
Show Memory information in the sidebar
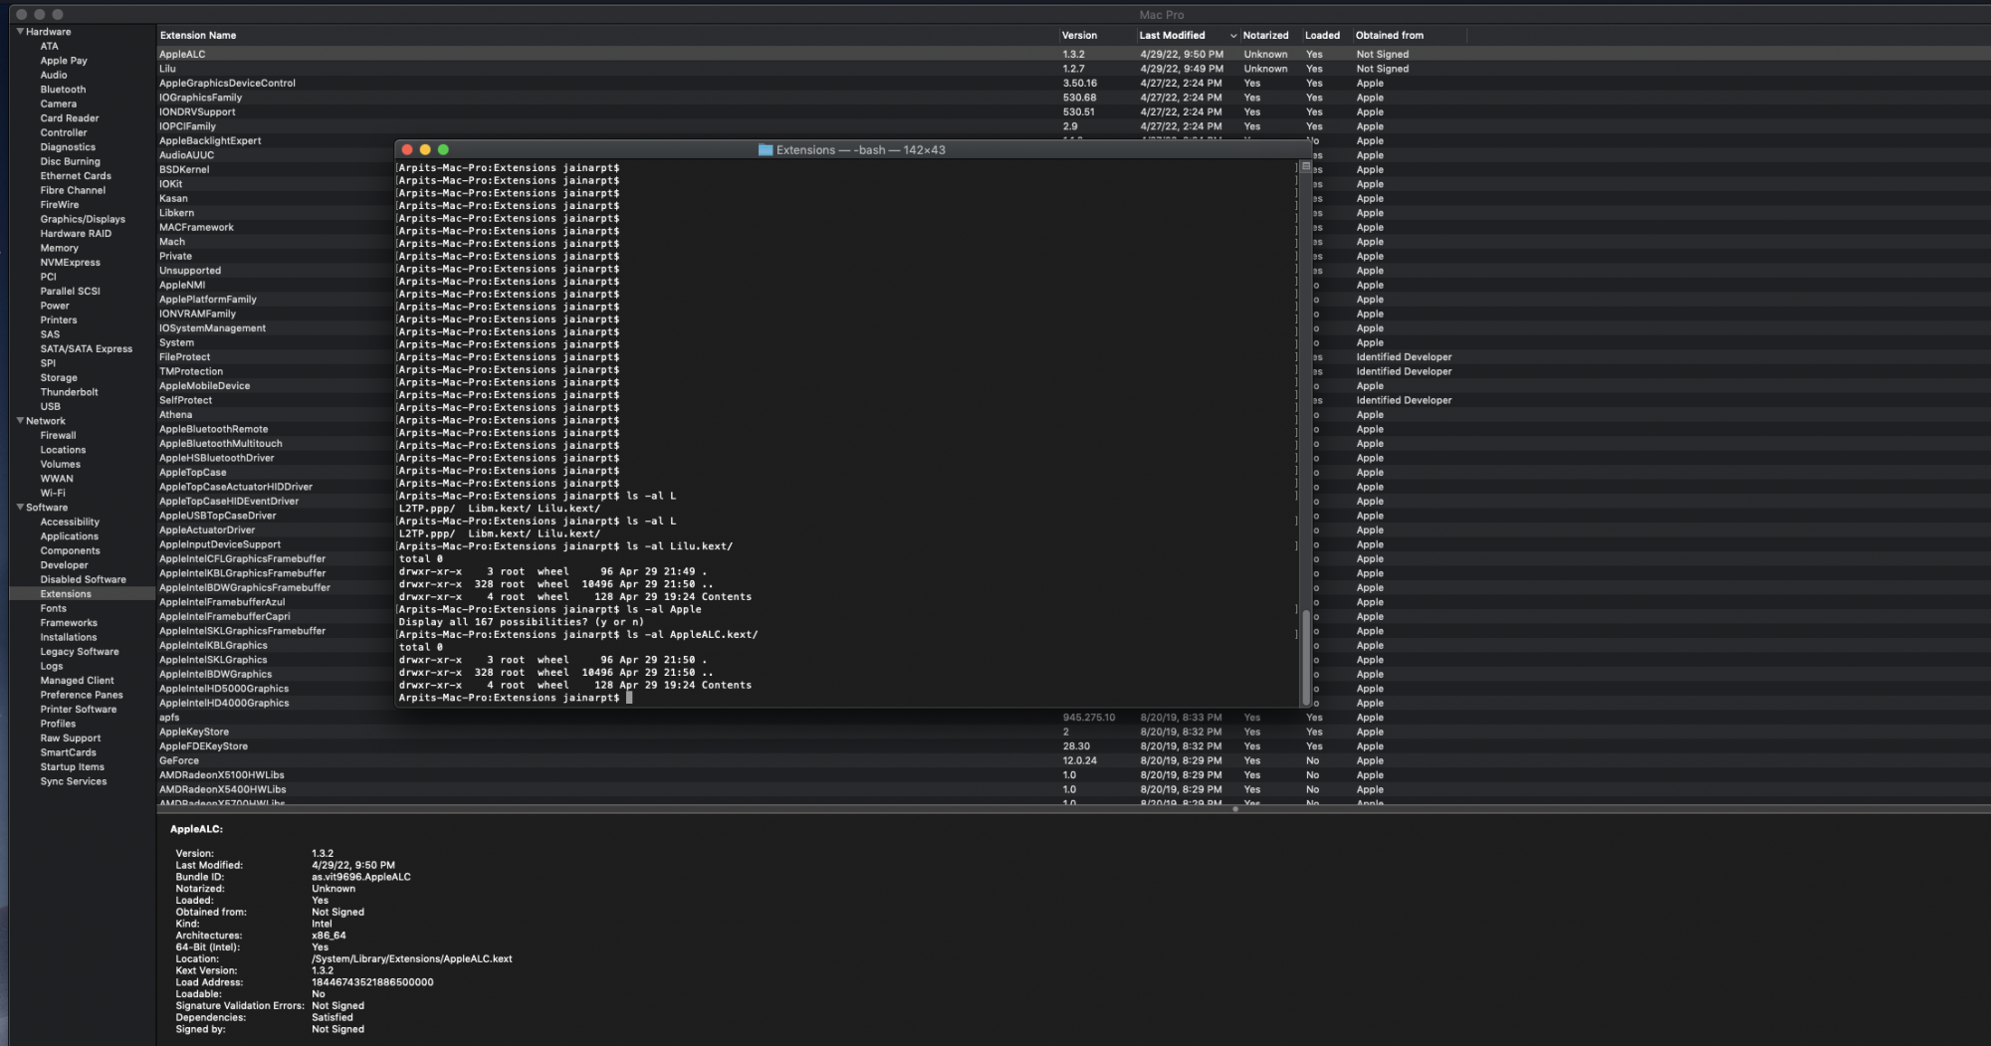tap(59, 249)
